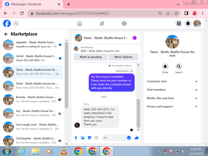
Task: Open Windows Media Player from taskbar
Action: (49, 151)
